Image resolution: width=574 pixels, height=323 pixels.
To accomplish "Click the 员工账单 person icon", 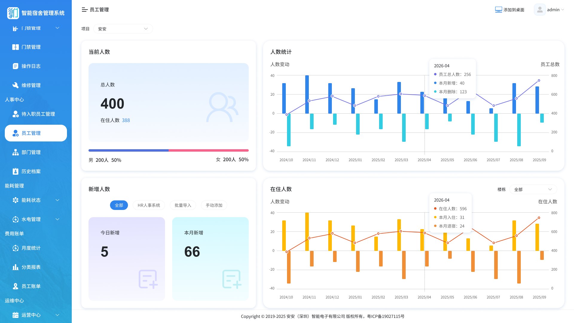I will [x=16, y=286].
